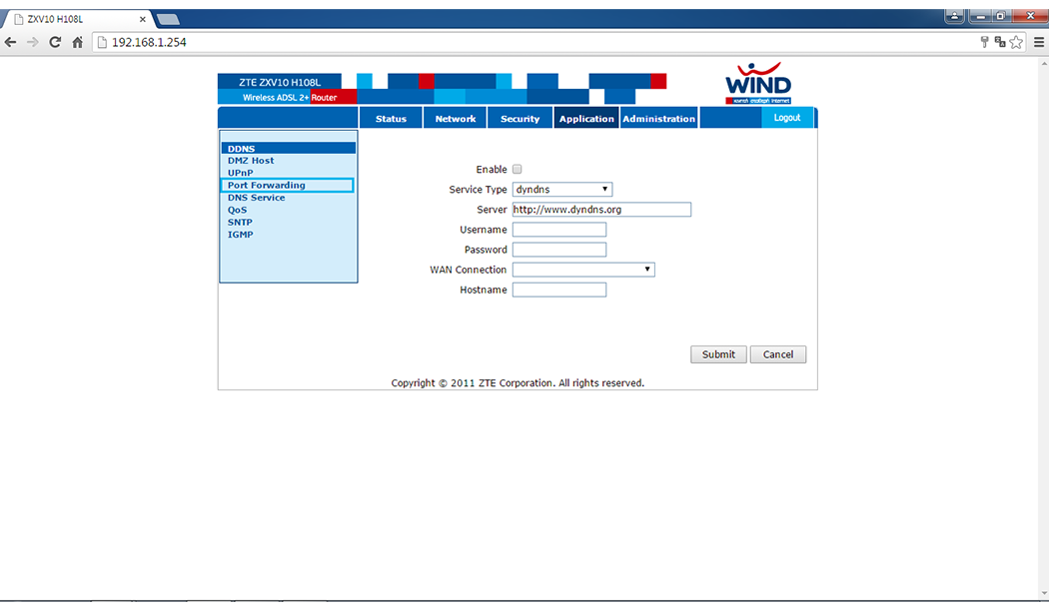The image size is (1049, 611).
Task: Click the Hostname text field
Action: (x=558, y=290)
